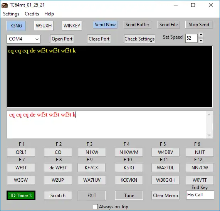This screenshot has width=220, height=211.
Task: Click the Clear Memo button
Action: (165, 196)
